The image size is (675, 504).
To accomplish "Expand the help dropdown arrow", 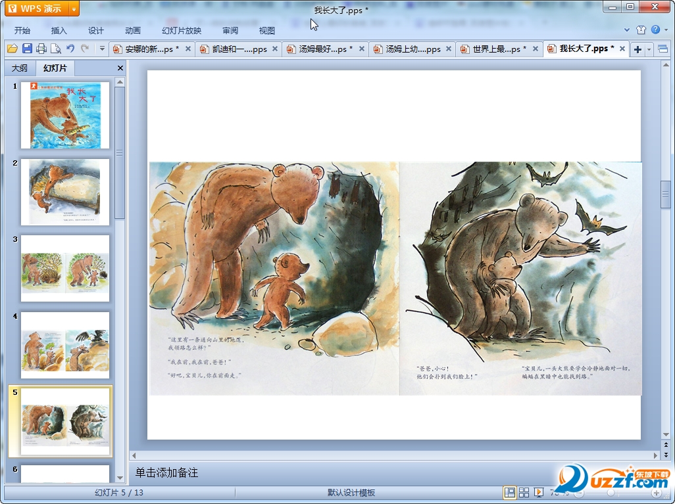I will coord(666,30).
